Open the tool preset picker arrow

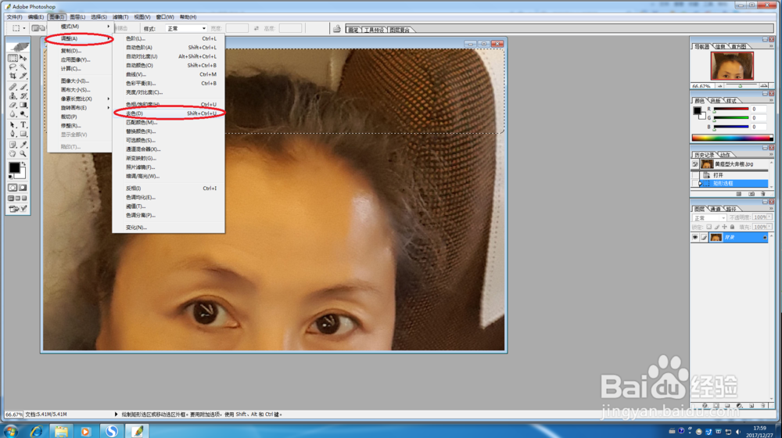coord(23,28)
